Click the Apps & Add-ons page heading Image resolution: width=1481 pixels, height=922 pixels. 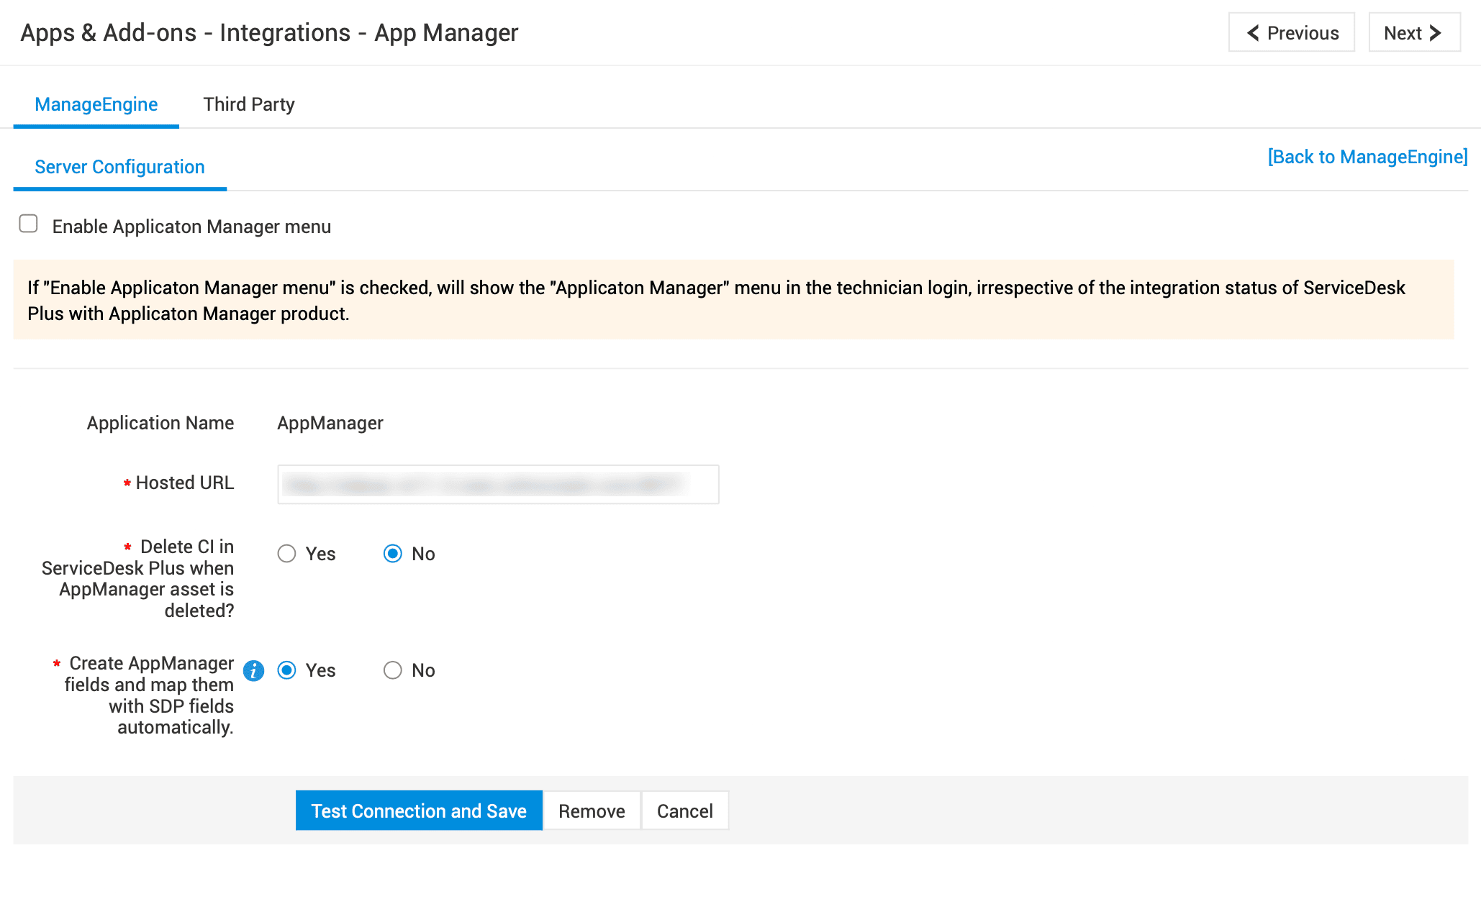pos(269,33)
